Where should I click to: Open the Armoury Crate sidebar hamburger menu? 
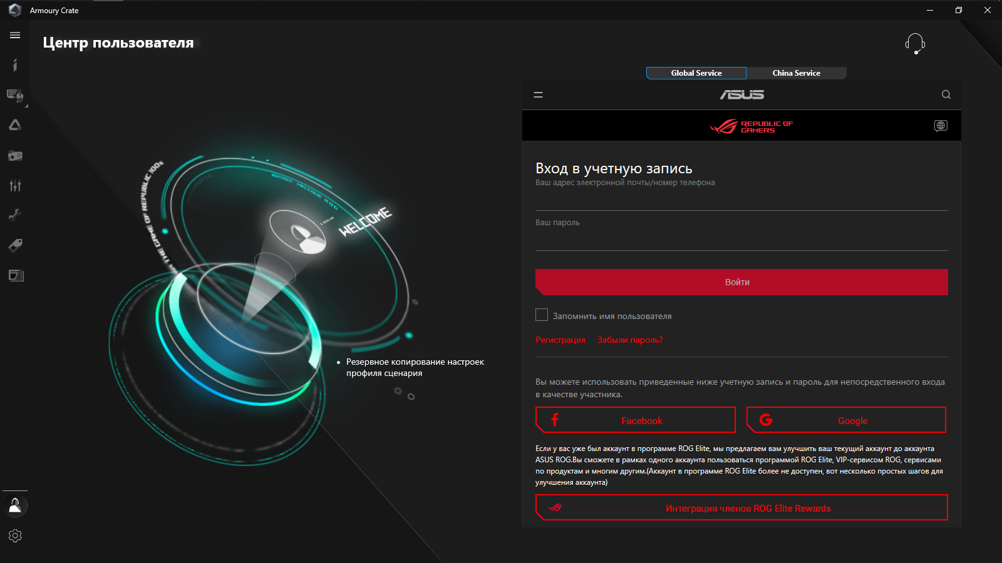(15, 35)
